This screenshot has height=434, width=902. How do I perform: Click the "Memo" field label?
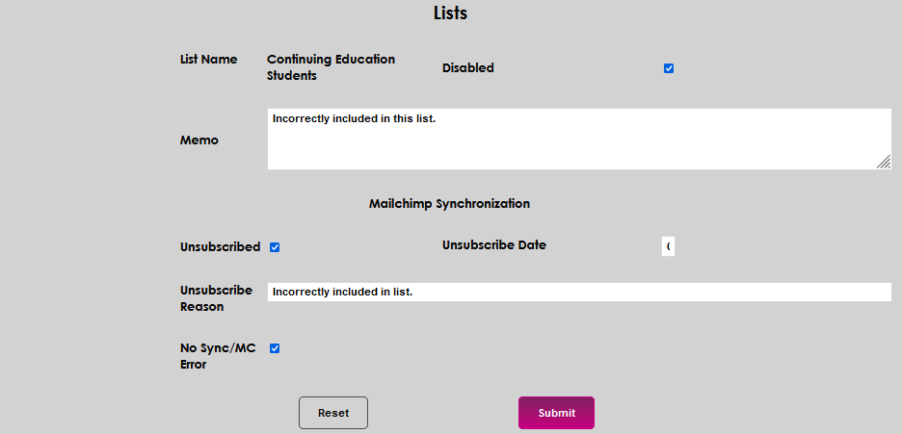[x=199, y=140]
